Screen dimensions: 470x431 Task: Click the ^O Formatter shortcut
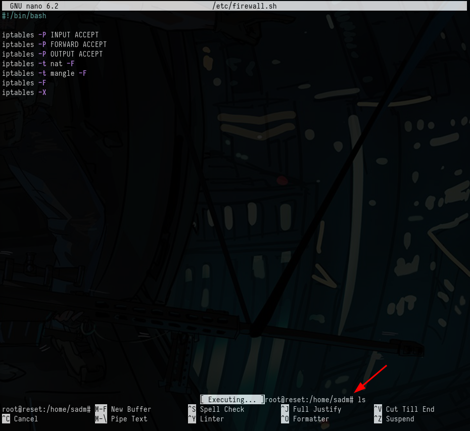(x=305, y=419)
